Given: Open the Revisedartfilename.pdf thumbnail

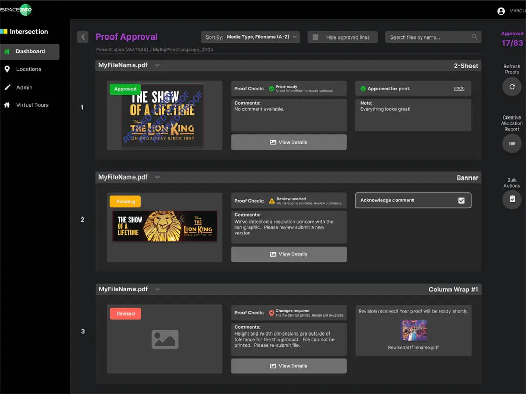Looking at the screenshot, I should tap(414, 330).
